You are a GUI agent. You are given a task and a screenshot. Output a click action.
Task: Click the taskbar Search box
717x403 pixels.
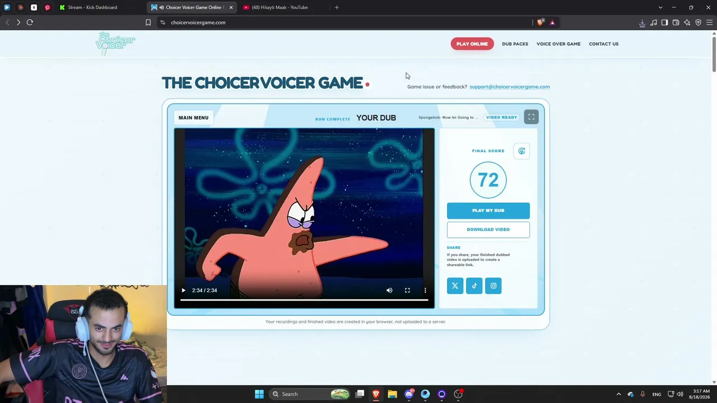point(310,394)
